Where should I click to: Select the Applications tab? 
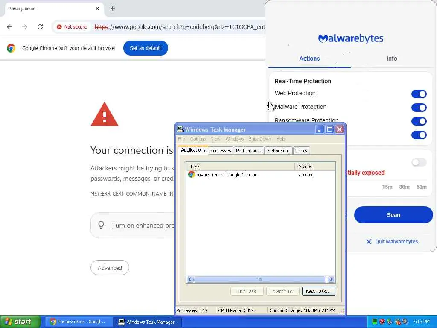[x=193, y=150]
